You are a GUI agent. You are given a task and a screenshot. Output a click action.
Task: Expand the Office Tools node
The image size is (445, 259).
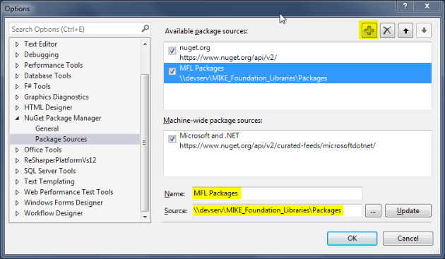[17, 150]
